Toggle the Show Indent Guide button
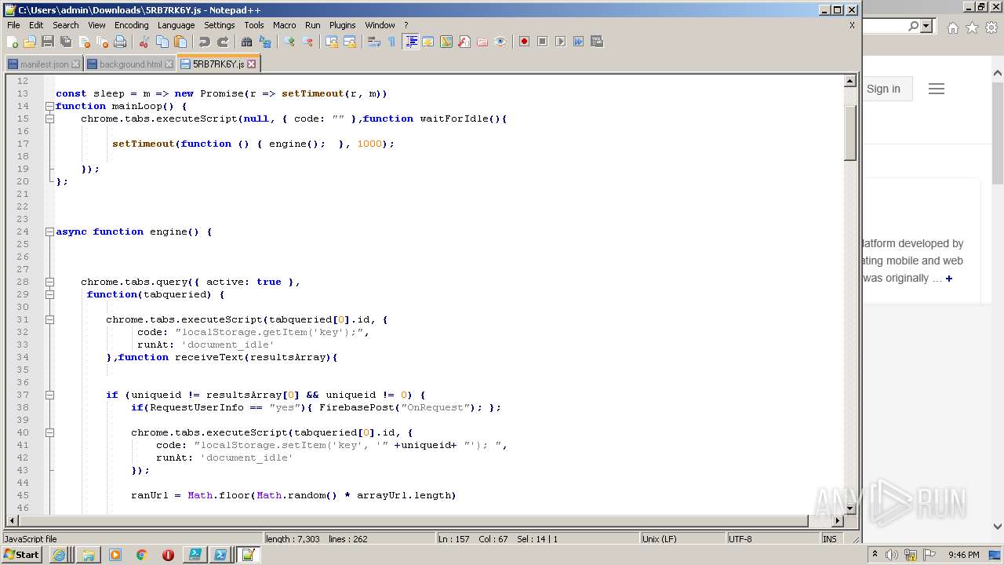The image size is (1004, 565). (410, 42)
